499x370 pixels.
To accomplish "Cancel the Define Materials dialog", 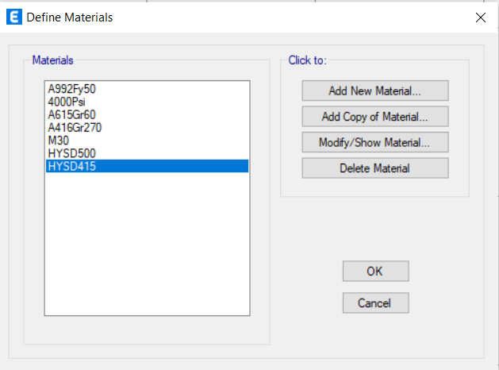I will pos(376,303).
